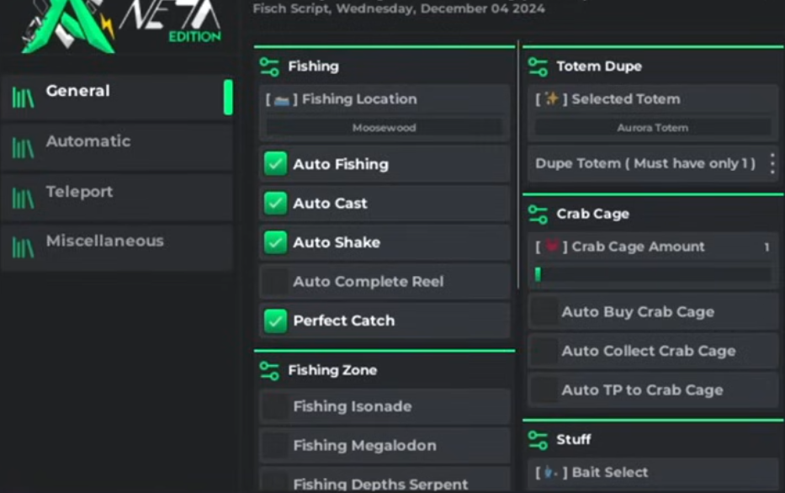Click the sliders icon beside Totem Dupe
Image resolution: width=785 pixels, height=493 pixels.
click(538, 66)
